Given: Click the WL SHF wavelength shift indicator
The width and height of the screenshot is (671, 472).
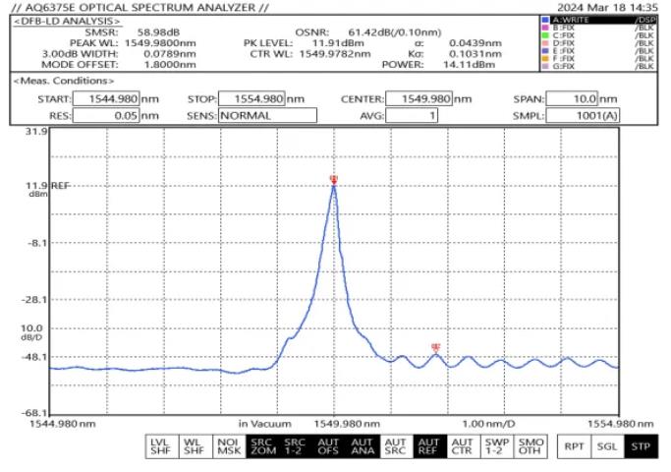Looking at the screenshot, I should 195,446.
